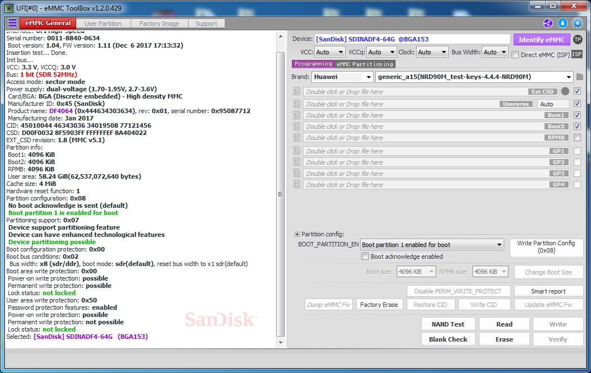Image resolution: width=591 pixels, height=373 pixels.
Task: Click the Userarea drop file field
Action: click(419, 104)
